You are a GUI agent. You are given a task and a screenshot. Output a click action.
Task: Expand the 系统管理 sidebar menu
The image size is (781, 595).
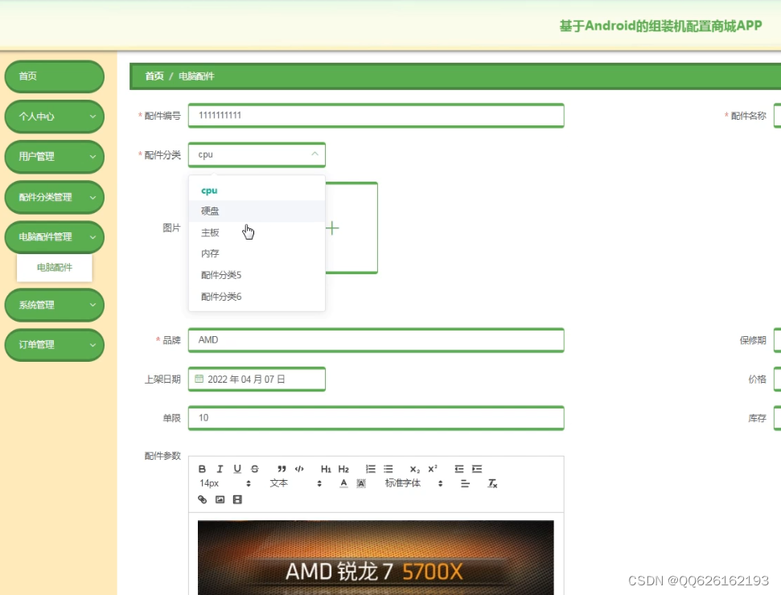tap(54, 306)
